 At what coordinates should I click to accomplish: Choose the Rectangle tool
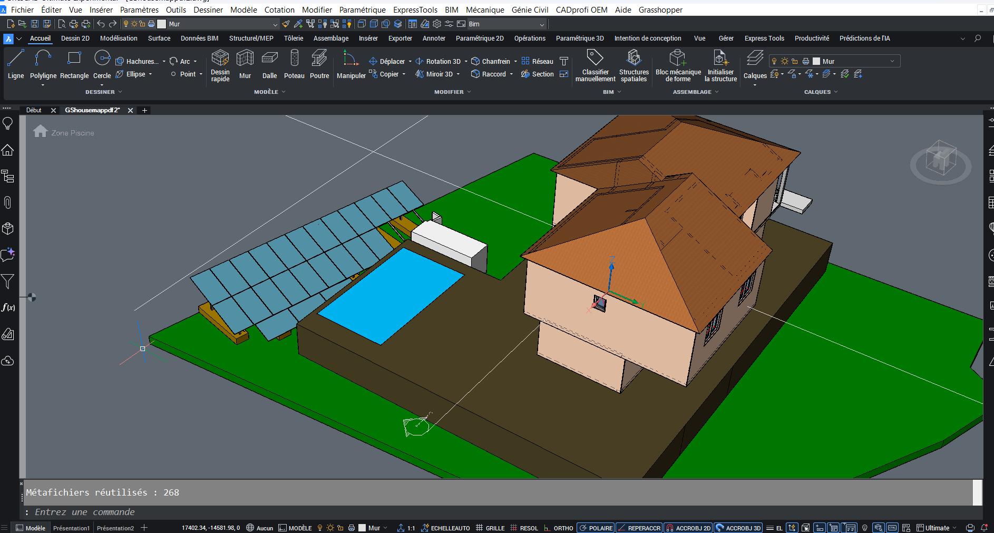[74, 65]
